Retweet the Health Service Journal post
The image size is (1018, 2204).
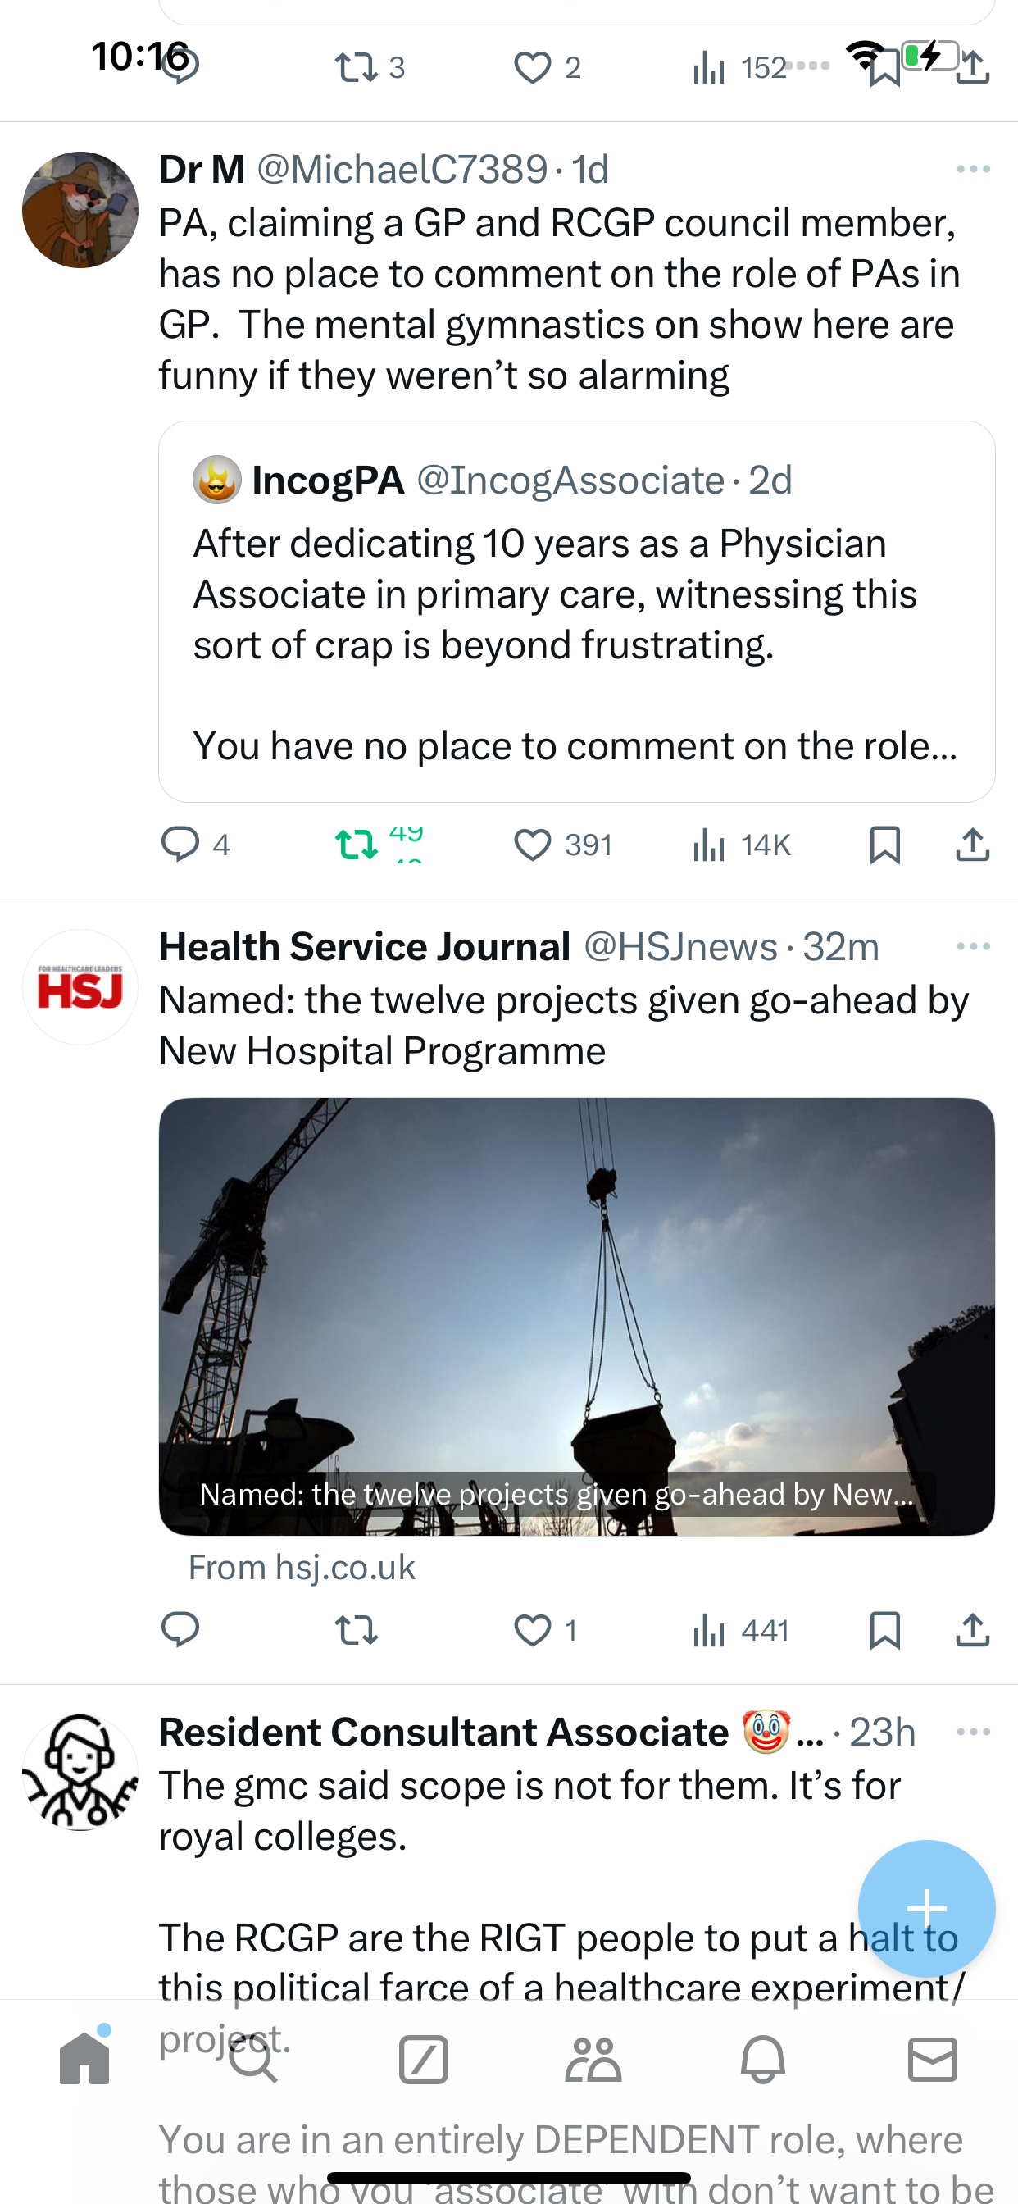tap(356, 1631)
